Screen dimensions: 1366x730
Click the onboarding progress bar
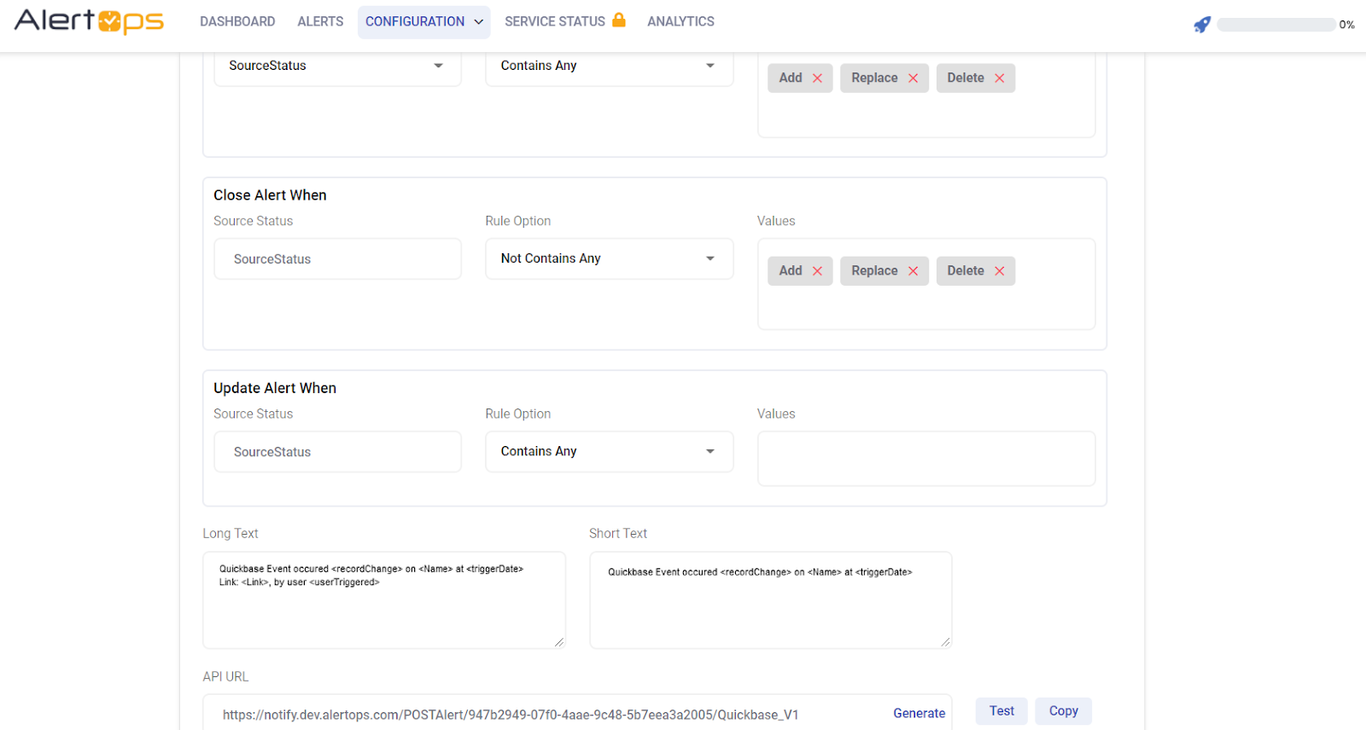1276,25
